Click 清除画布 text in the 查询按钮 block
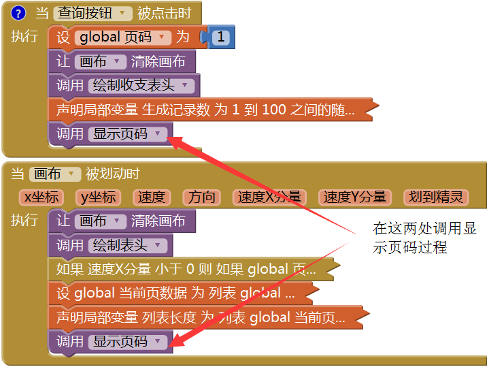 point(158,61)
